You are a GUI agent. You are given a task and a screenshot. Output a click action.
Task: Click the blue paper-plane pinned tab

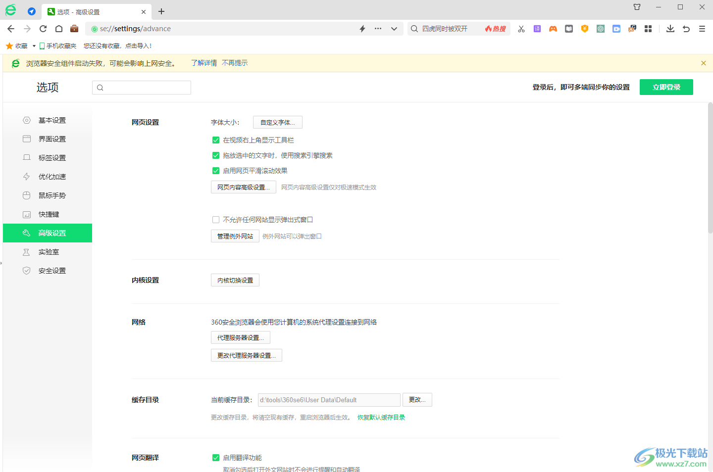coord(32,11)
